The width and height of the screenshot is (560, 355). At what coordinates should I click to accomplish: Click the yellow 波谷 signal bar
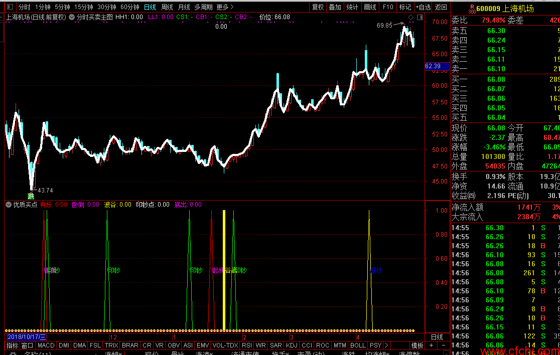(224, 270)
